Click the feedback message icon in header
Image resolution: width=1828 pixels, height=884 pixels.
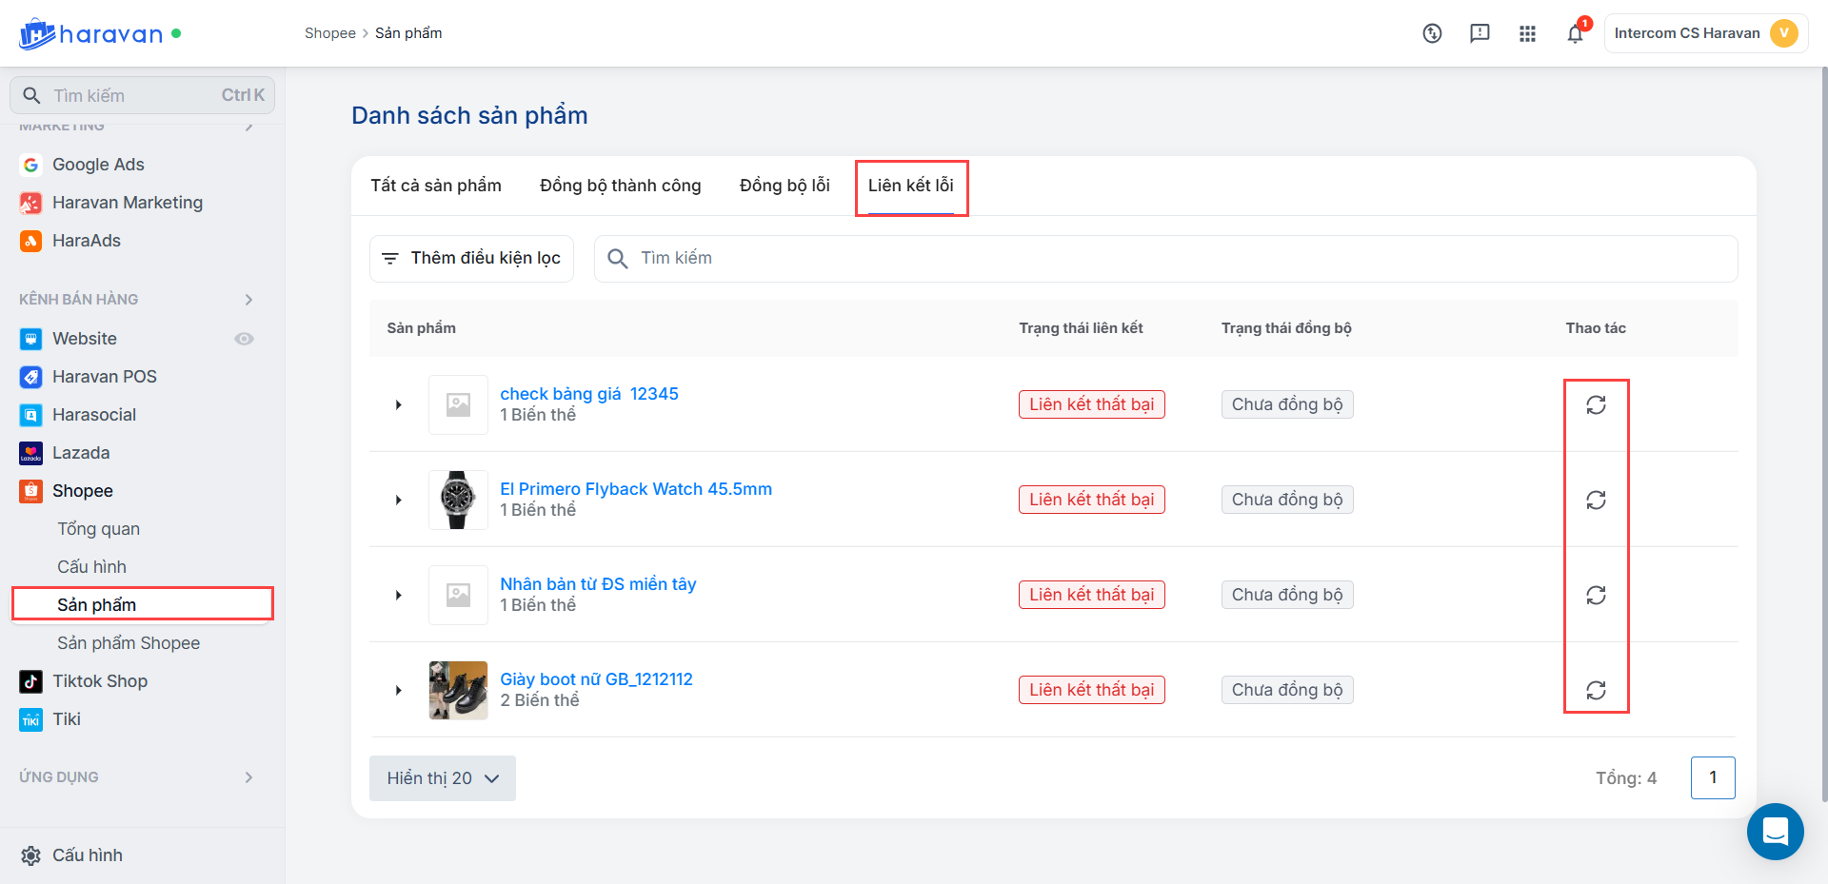1480,34
